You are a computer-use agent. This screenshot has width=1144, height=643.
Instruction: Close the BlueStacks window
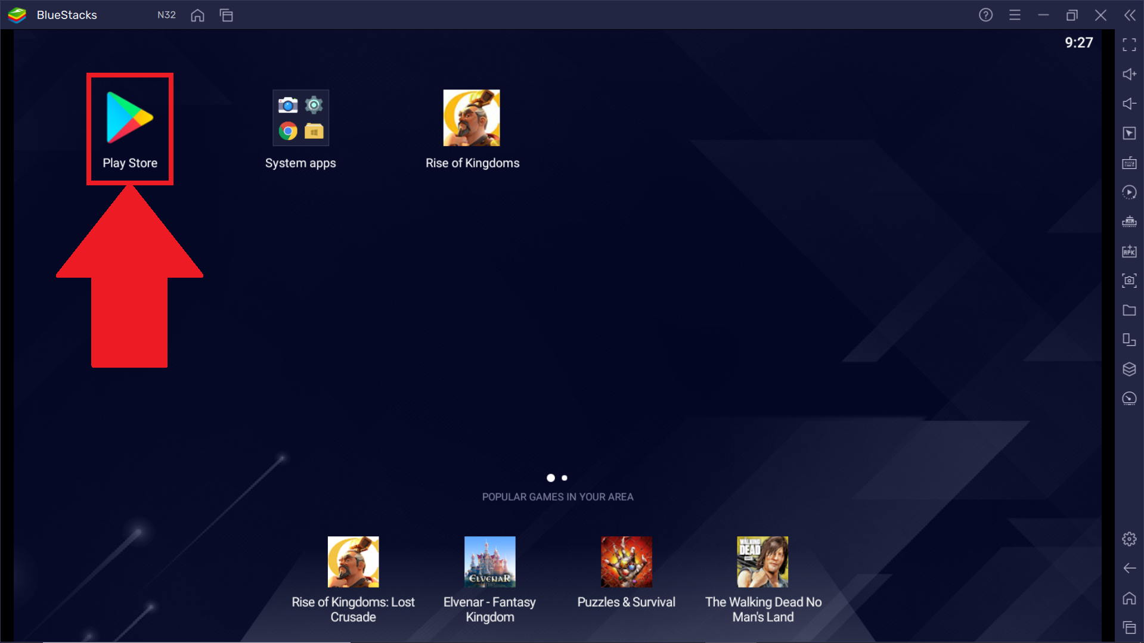[x=1100, y=15]
